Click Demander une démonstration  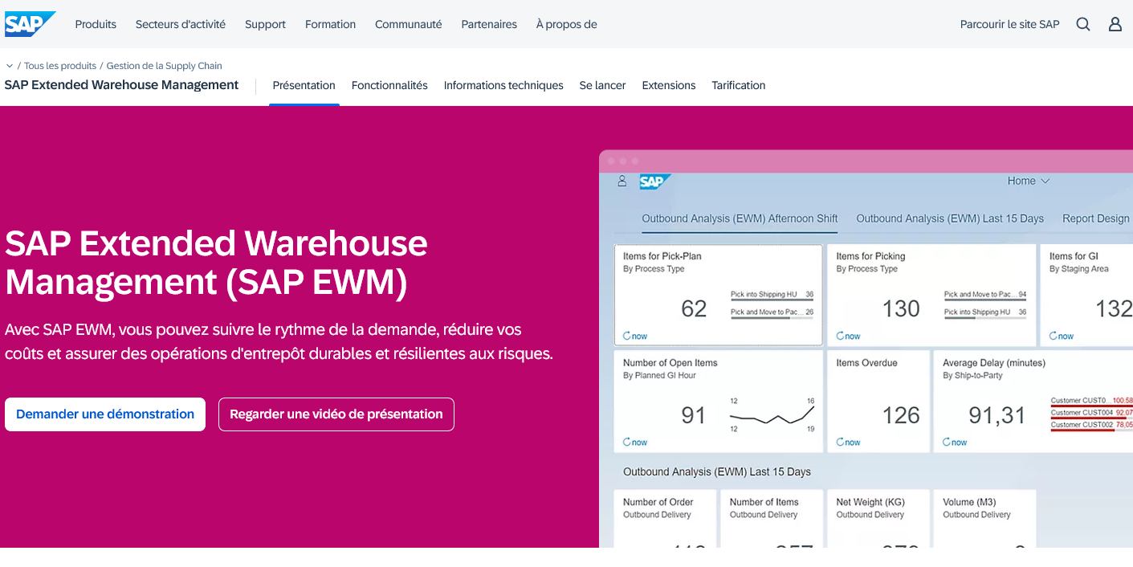pyautogui.click(x=104, y=414)
